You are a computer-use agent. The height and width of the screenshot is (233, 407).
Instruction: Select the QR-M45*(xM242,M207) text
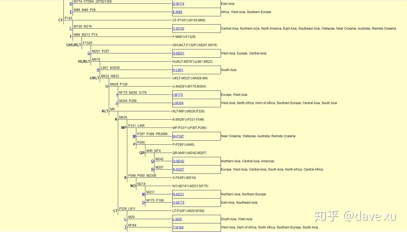coord(189,153)
